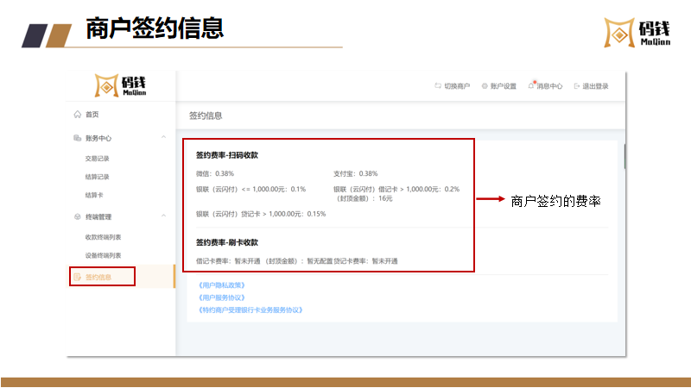View 《特约商户受理银行卡业务服务协议》 link
The height and width of the screenshot is (388, 691).
250,309
